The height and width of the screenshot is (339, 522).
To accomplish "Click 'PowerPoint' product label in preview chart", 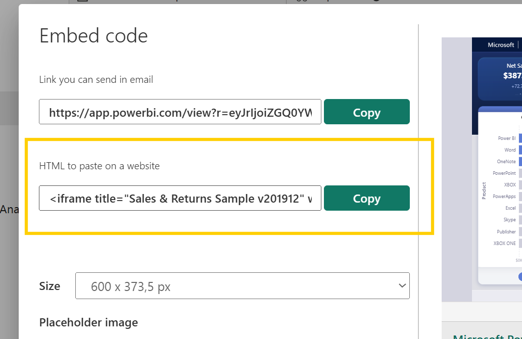I will coord(504,173).
